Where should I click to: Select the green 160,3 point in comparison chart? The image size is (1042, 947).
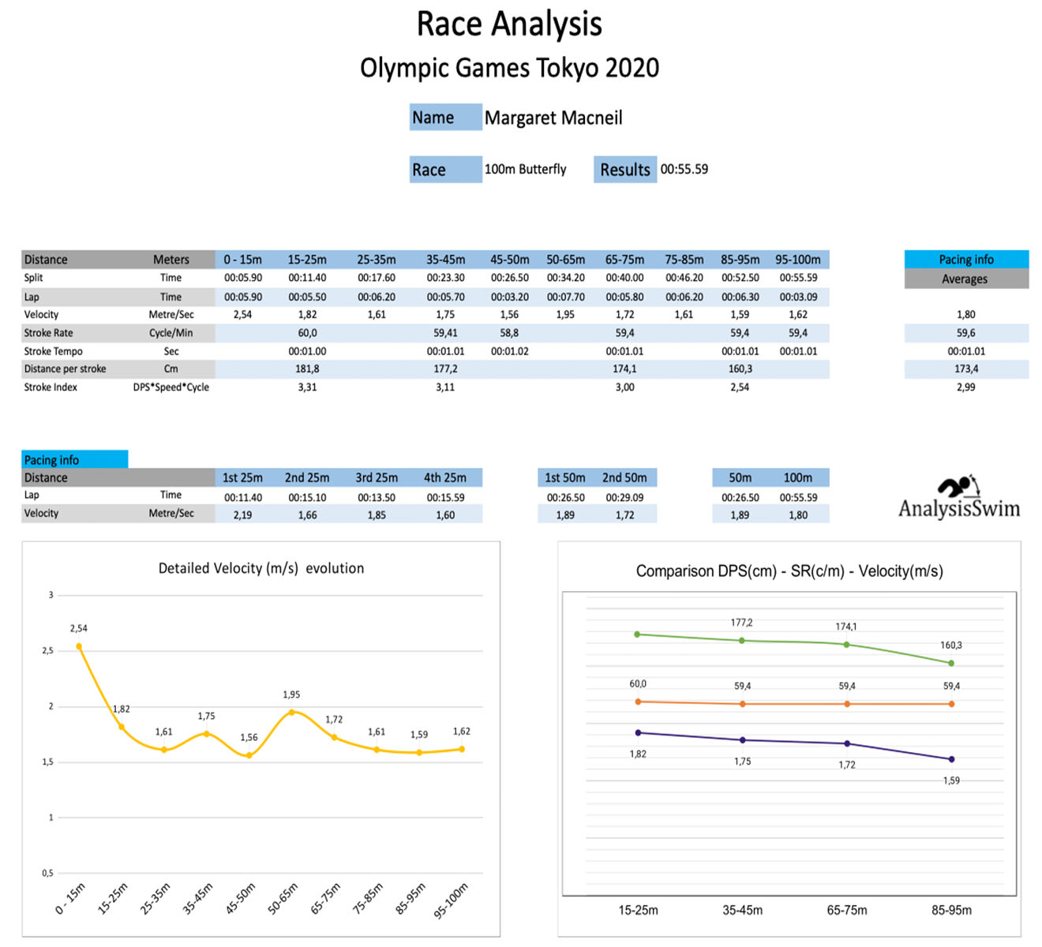[x=951, y=664]
